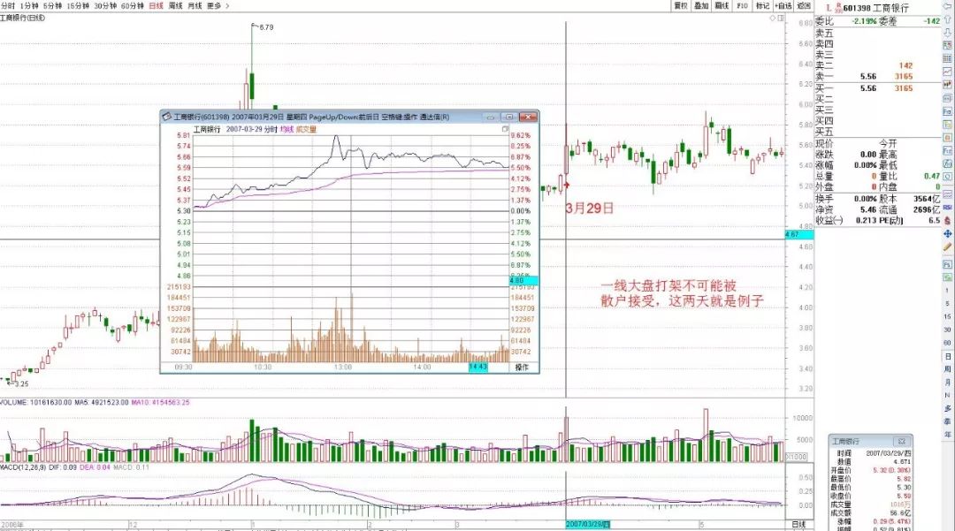Select the 15分钟 period tab
955x531 pixels.
[x=77, y=5]
